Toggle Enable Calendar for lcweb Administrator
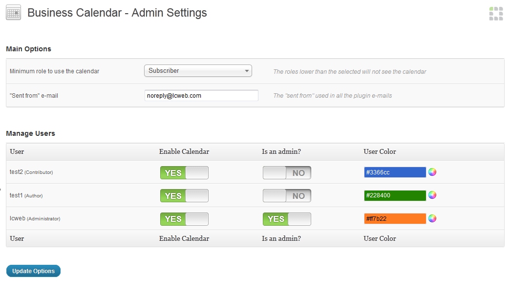Image resolution: width=510 pixels, height=299 pixels. (184, 219)
